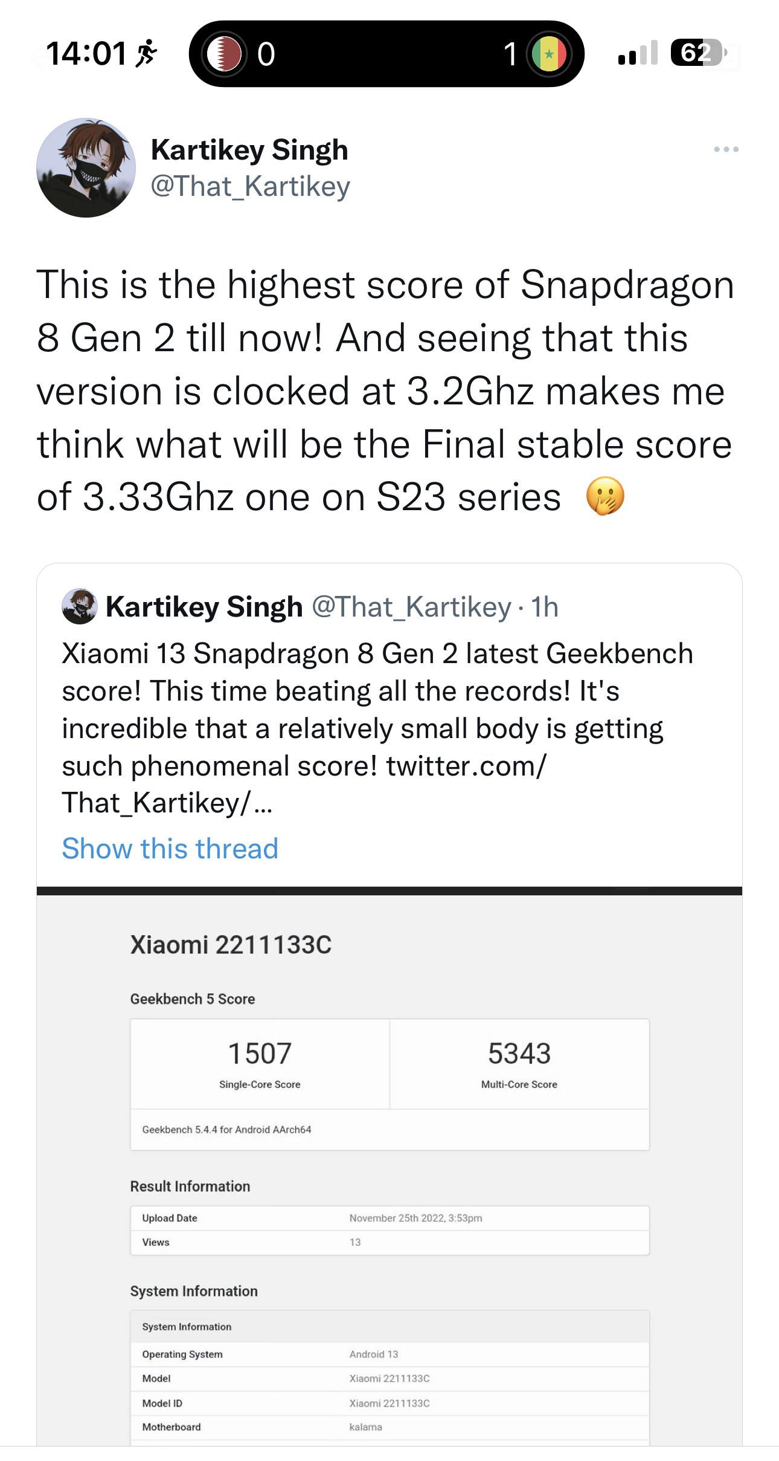Tap the Senegal flag in the Dynamic Island
Image resolution: width=779 pixels, height=1461 pixels.
pos(548,54)
